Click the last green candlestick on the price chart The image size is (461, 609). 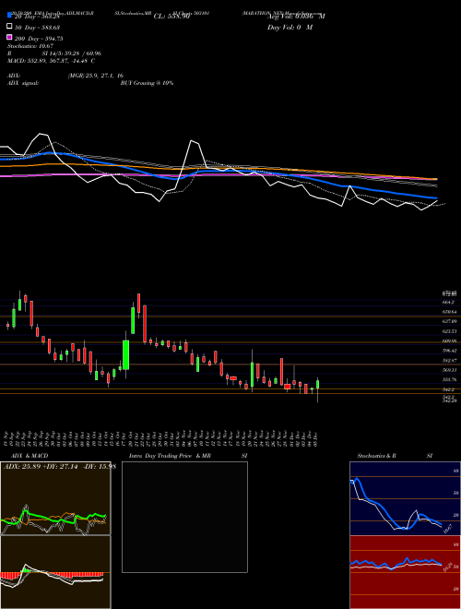pos(318,385)
